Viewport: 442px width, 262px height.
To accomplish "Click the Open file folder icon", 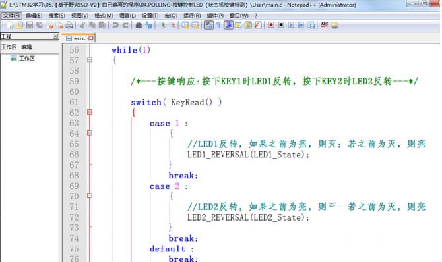I will pyautogui.click(x=19, y=25).
